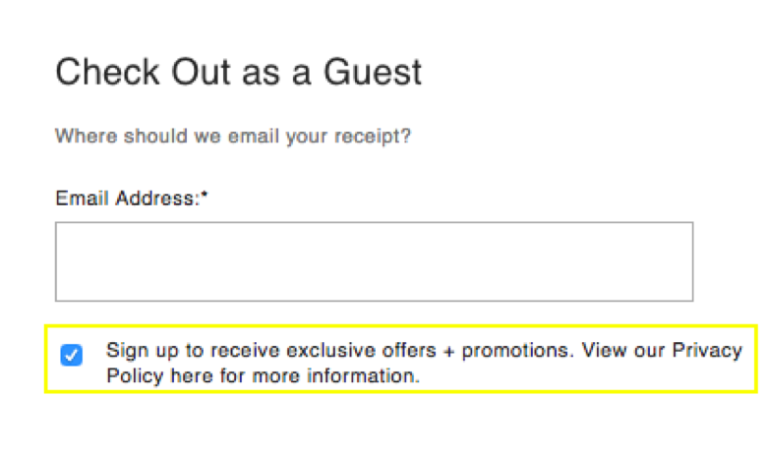The height and width of the screenshot is (454, 767).
Task: Click the "Where should we email your receipt?" text
Action: tap(233, 136)
